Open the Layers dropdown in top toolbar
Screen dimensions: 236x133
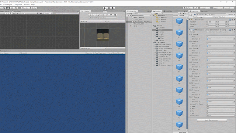click(218, 8)
